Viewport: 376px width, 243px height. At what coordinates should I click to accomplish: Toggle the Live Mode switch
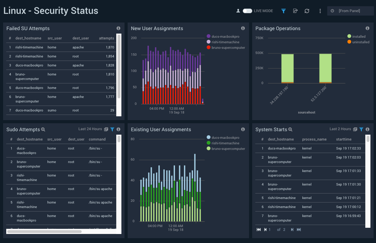coord(248,11)
